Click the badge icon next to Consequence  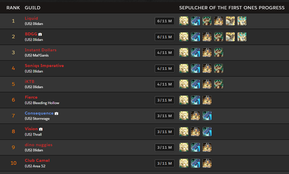pos(56,113)
